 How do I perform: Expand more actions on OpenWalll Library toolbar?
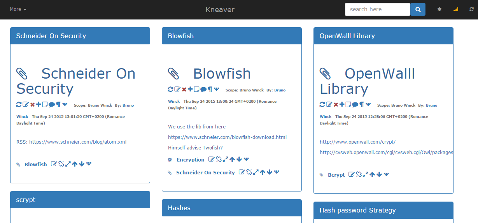pos(368,104)
